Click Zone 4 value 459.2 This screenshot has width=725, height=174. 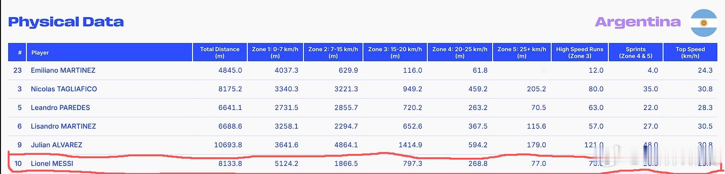click(478, 89)
